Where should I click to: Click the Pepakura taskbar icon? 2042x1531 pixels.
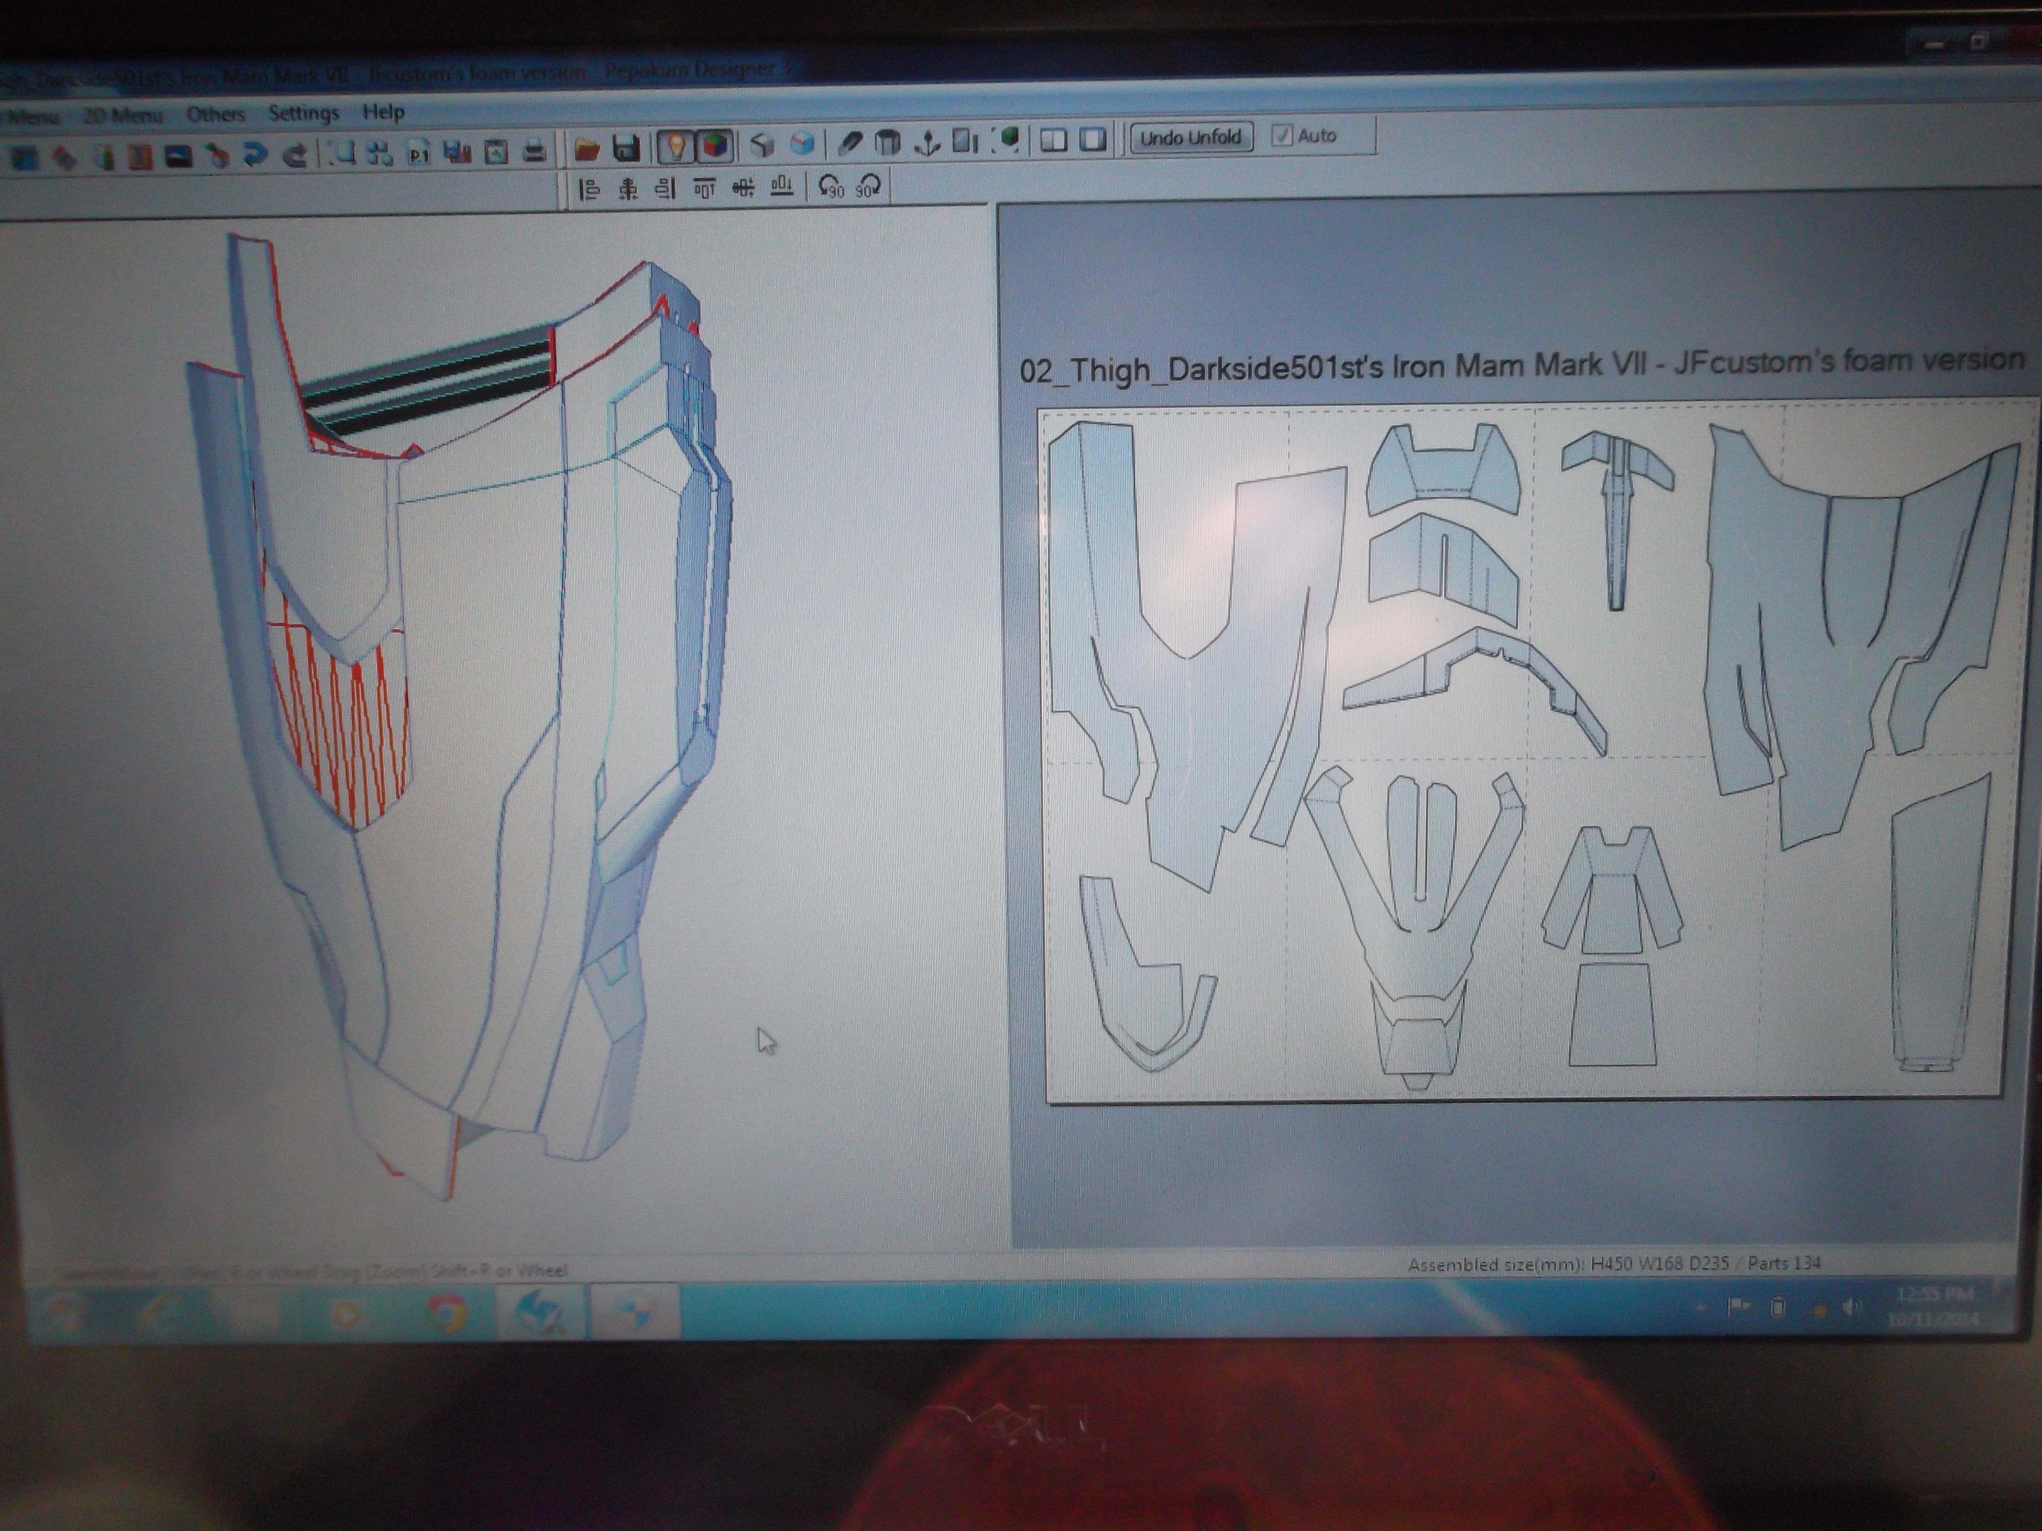(542, 1312)
